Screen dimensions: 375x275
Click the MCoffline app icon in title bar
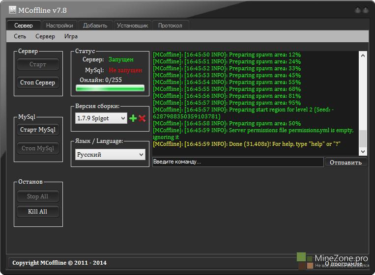coord(5,9)
